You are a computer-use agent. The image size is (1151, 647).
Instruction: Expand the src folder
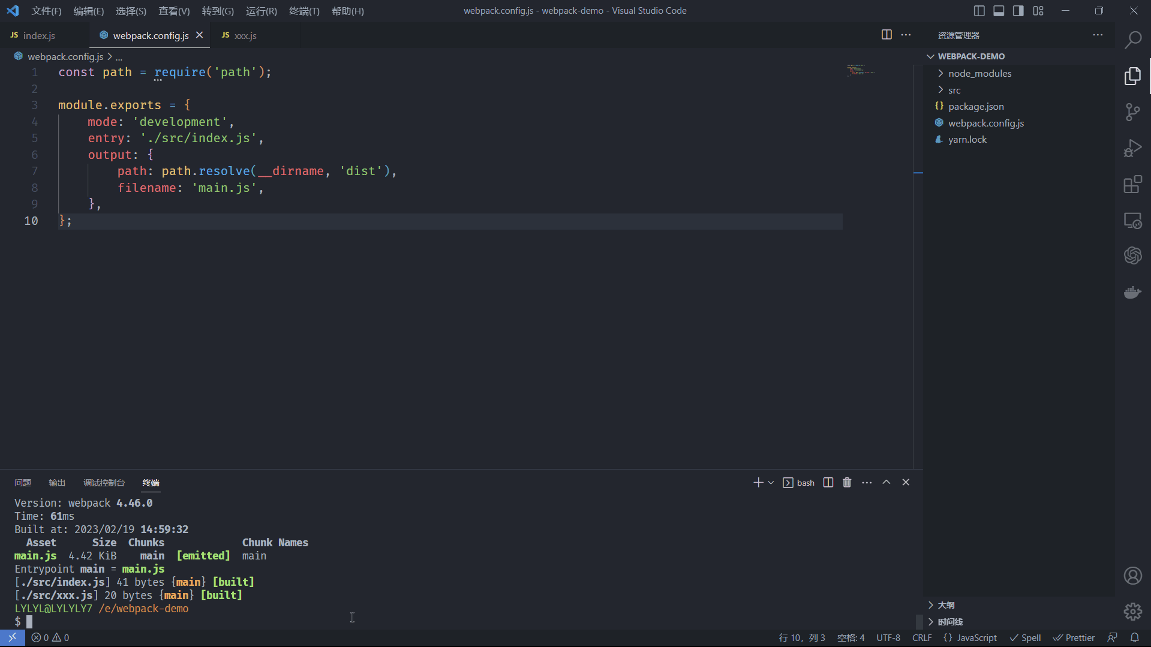pyautogui.click(x=954, y=90)
